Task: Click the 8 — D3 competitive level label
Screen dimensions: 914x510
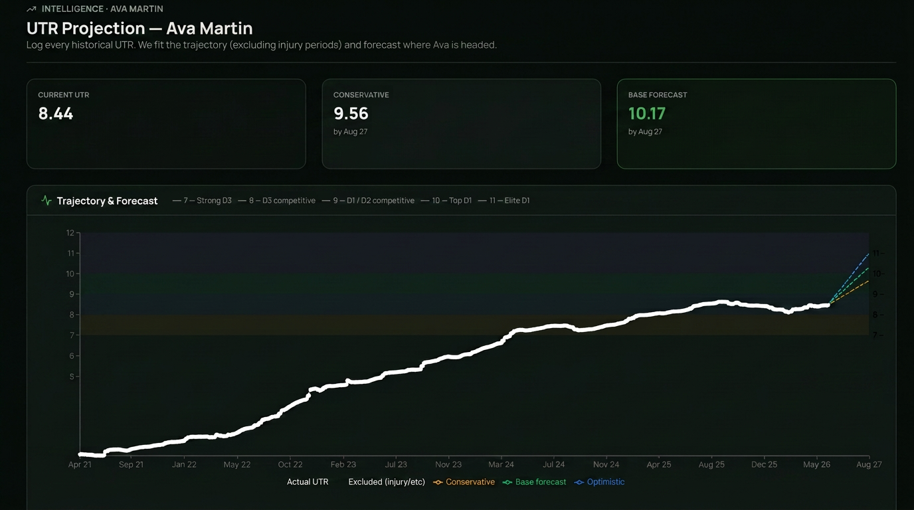Action: tap(277, 201)
